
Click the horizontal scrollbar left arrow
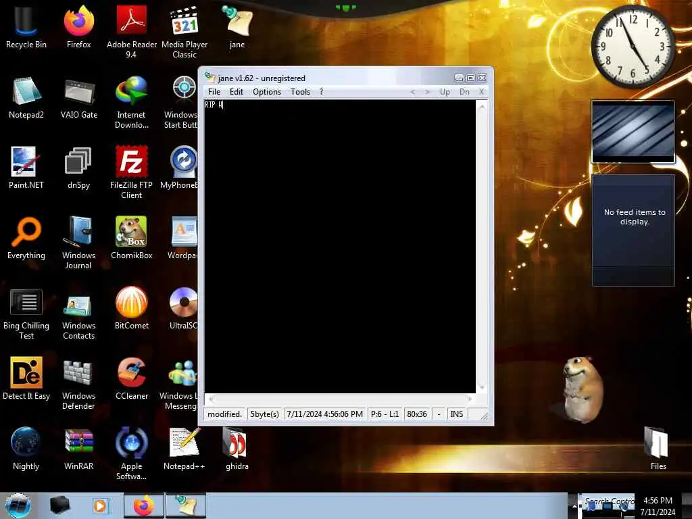(211, 399)
